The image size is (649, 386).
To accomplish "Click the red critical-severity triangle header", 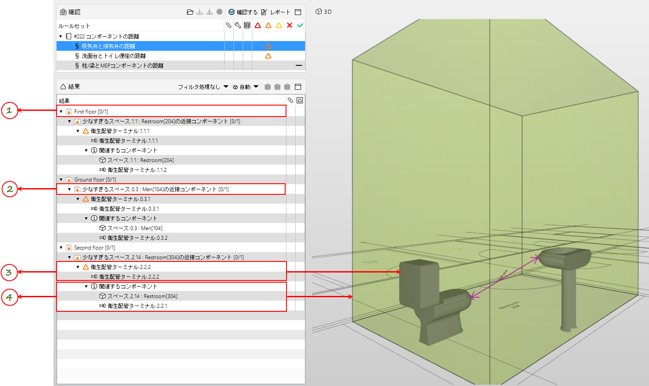I will 258,25.
